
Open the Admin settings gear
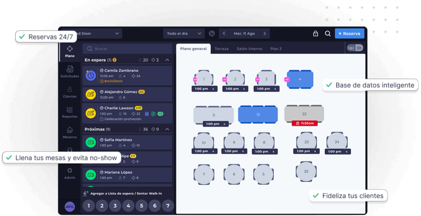pyautogui.click(x=69, y=173)
